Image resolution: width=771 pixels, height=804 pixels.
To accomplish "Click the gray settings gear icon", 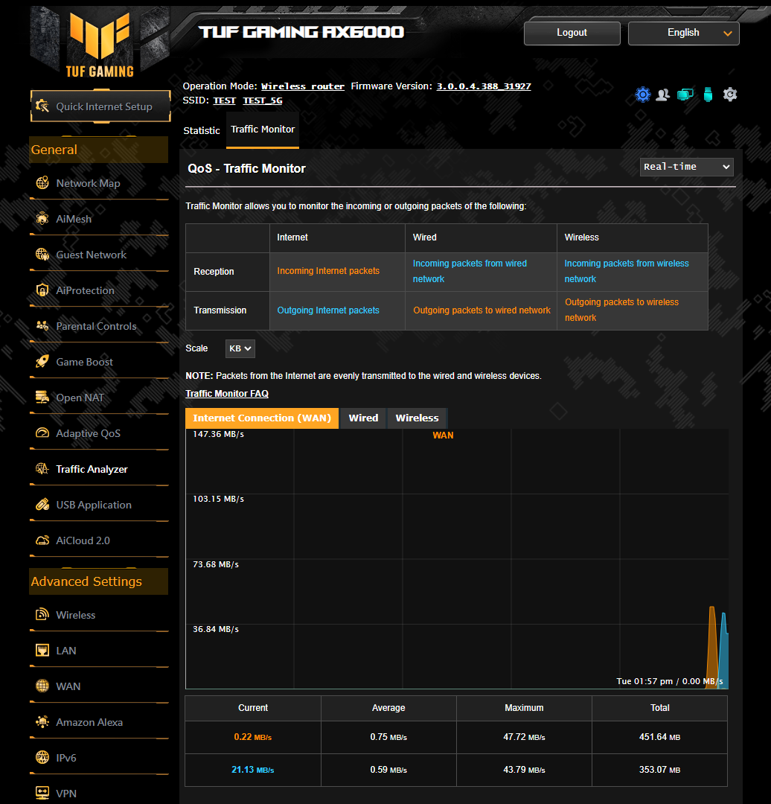I will pyautogui.click(x=730, y=95).
